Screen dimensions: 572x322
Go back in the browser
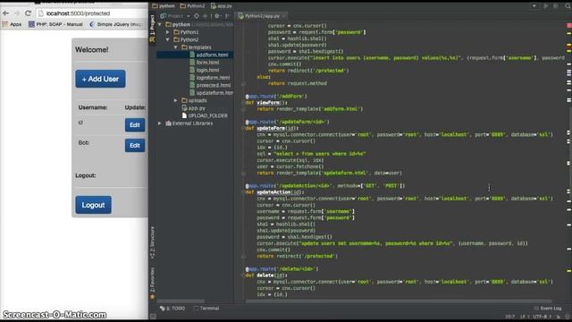[6, 13]
